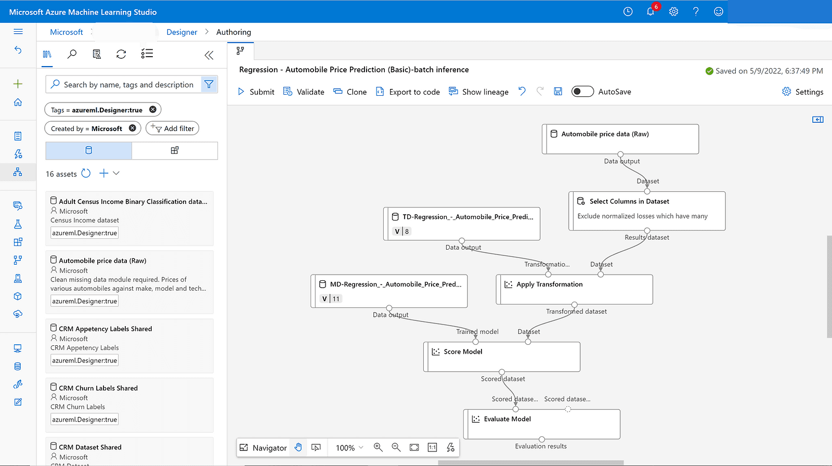Click the canvas vertical scrollbar
832x466 pixels.
click(x=829, y=287)
